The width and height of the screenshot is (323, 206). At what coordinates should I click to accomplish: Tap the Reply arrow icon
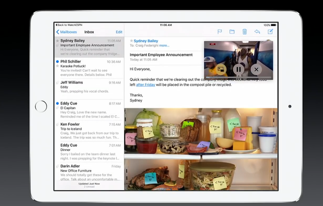[257, 32]
